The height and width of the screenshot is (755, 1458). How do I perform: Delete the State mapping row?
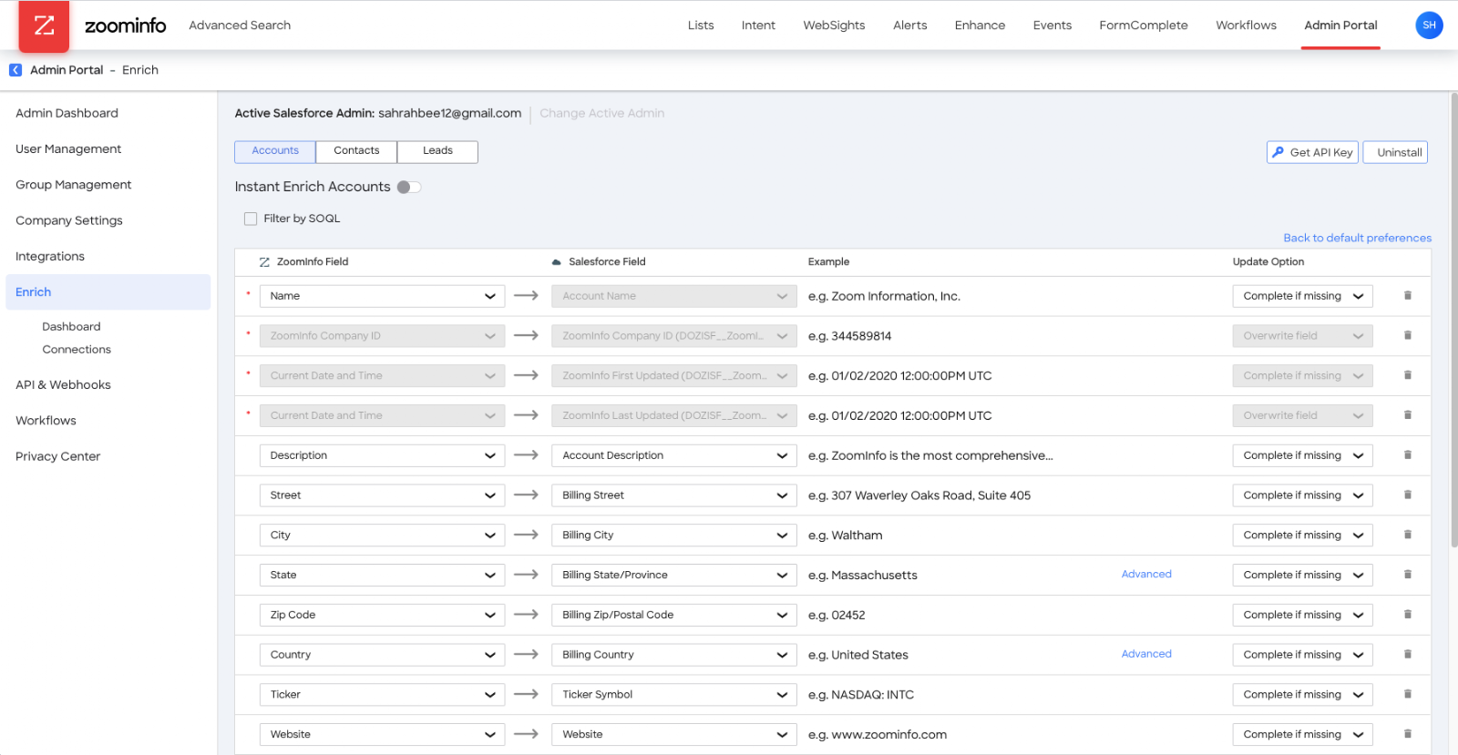(x=1408, y=574)
